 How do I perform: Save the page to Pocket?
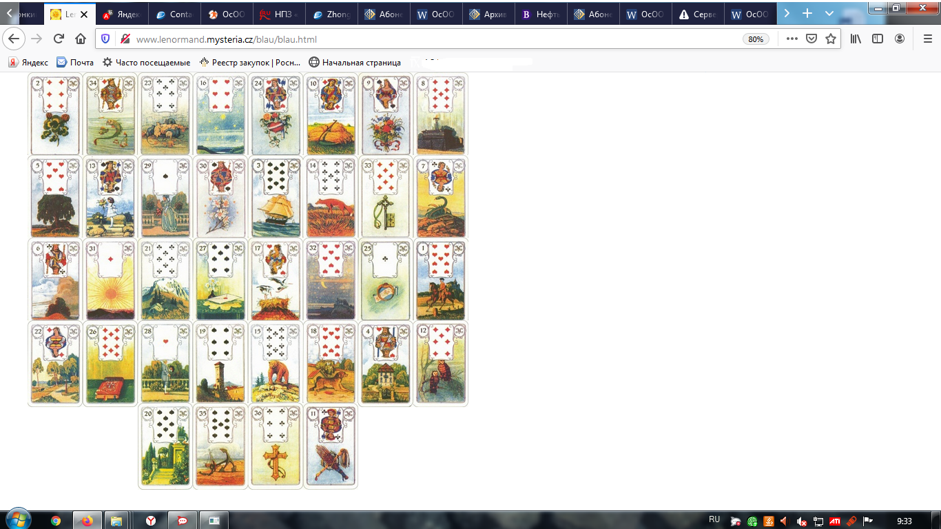(x=811, y=39)
